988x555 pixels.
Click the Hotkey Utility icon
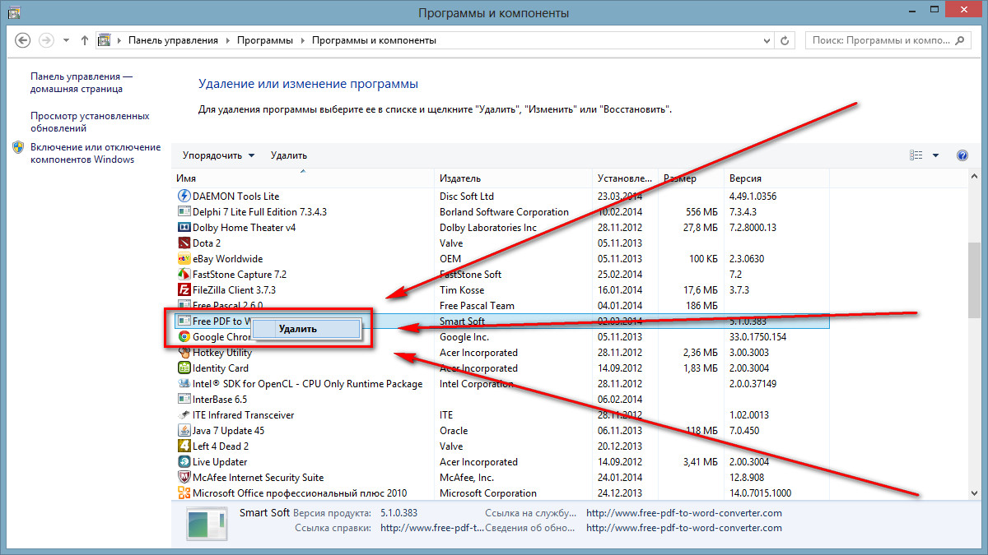click(184, 353)
